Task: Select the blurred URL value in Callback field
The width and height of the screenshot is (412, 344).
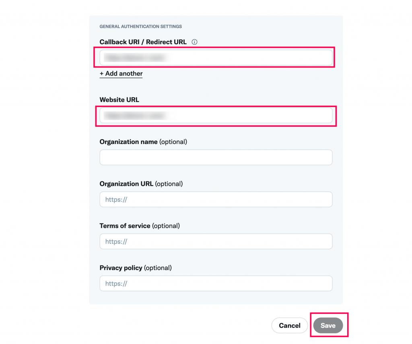Action: click(136, 58)
